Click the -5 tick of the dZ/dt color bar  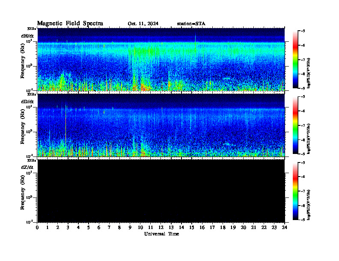tap(303, 163)
